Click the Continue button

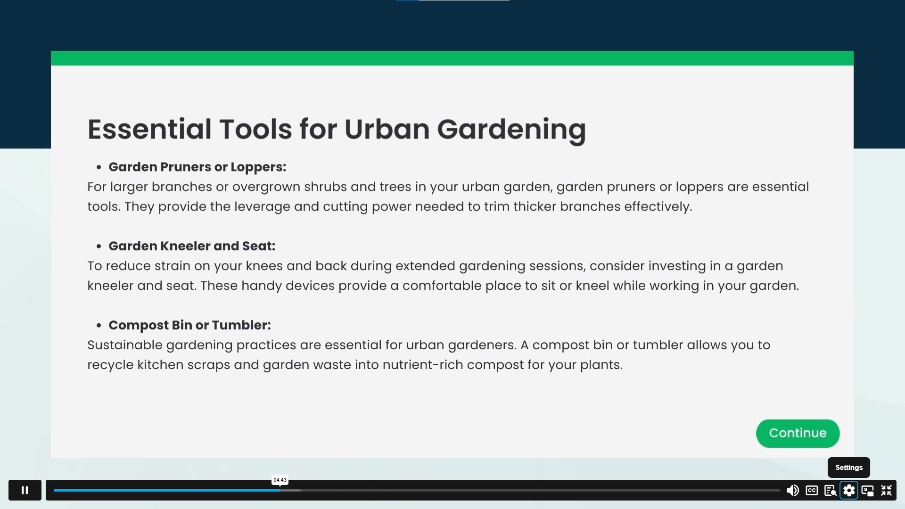798,433
